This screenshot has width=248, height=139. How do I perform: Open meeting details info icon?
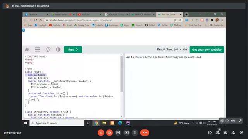[210, 132]
